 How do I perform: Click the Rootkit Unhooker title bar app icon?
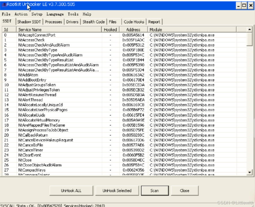tap(4, 5)
